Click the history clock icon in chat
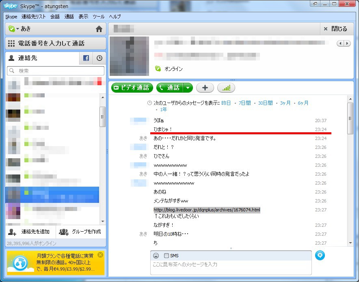 (x=149, y=103)
